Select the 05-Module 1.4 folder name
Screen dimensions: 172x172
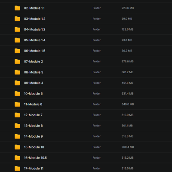[35, 40]
